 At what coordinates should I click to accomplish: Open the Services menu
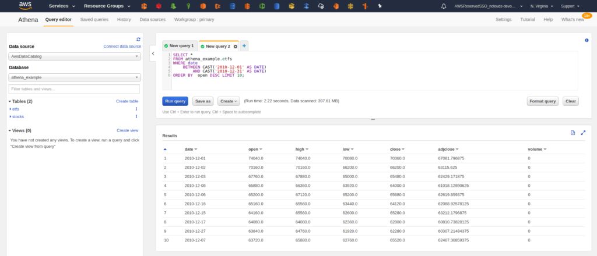click(x=62, y=6)
